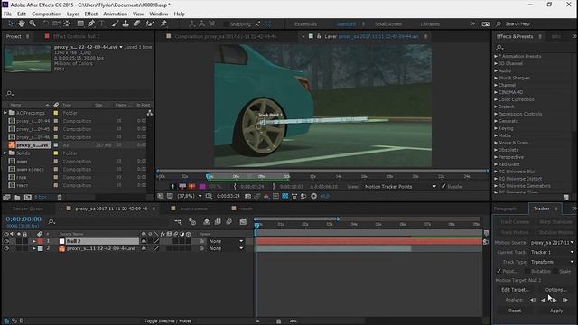Open Current Track Tracker 1 dropdown
This screenshot has height=325, width=578.
click(552, 252)
